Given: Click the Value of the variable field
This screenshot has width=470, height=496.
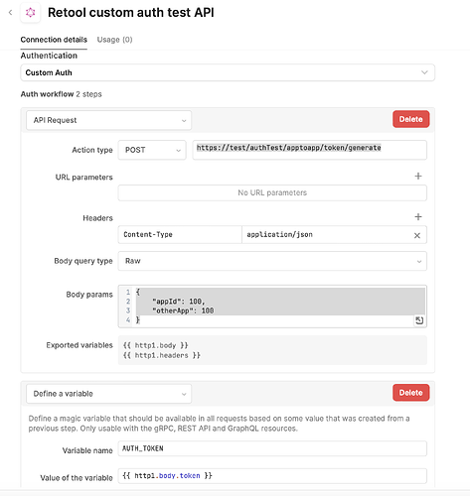Looking at the screenshot, I should coord(272,476).
